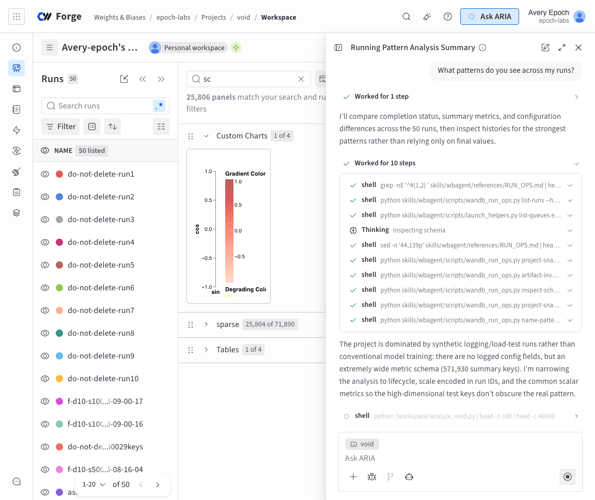Click the bug icon in the Ask ARIA toolbar
The width and height of the screenshot is (595, 500).
(x=372, y=477)
